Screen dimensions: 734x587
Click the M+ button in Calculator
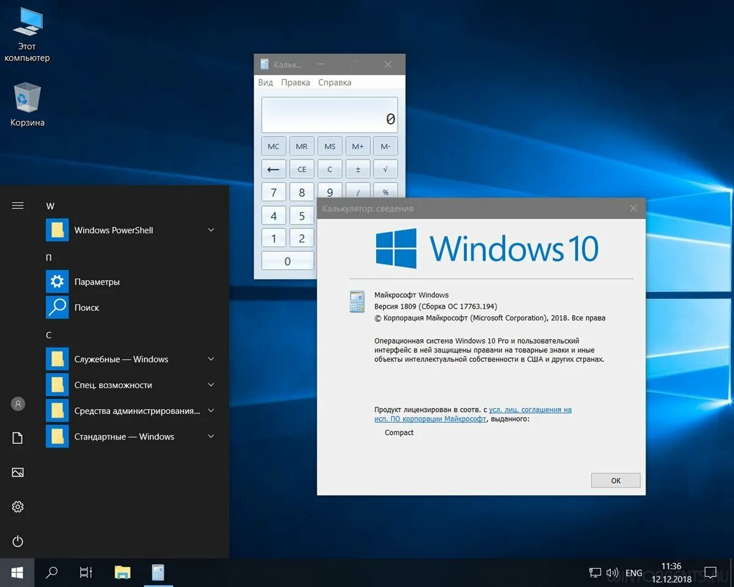(358, 146)
